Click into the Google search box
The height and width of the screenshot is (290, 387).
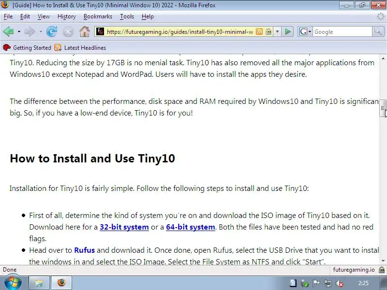coord(342,31)
